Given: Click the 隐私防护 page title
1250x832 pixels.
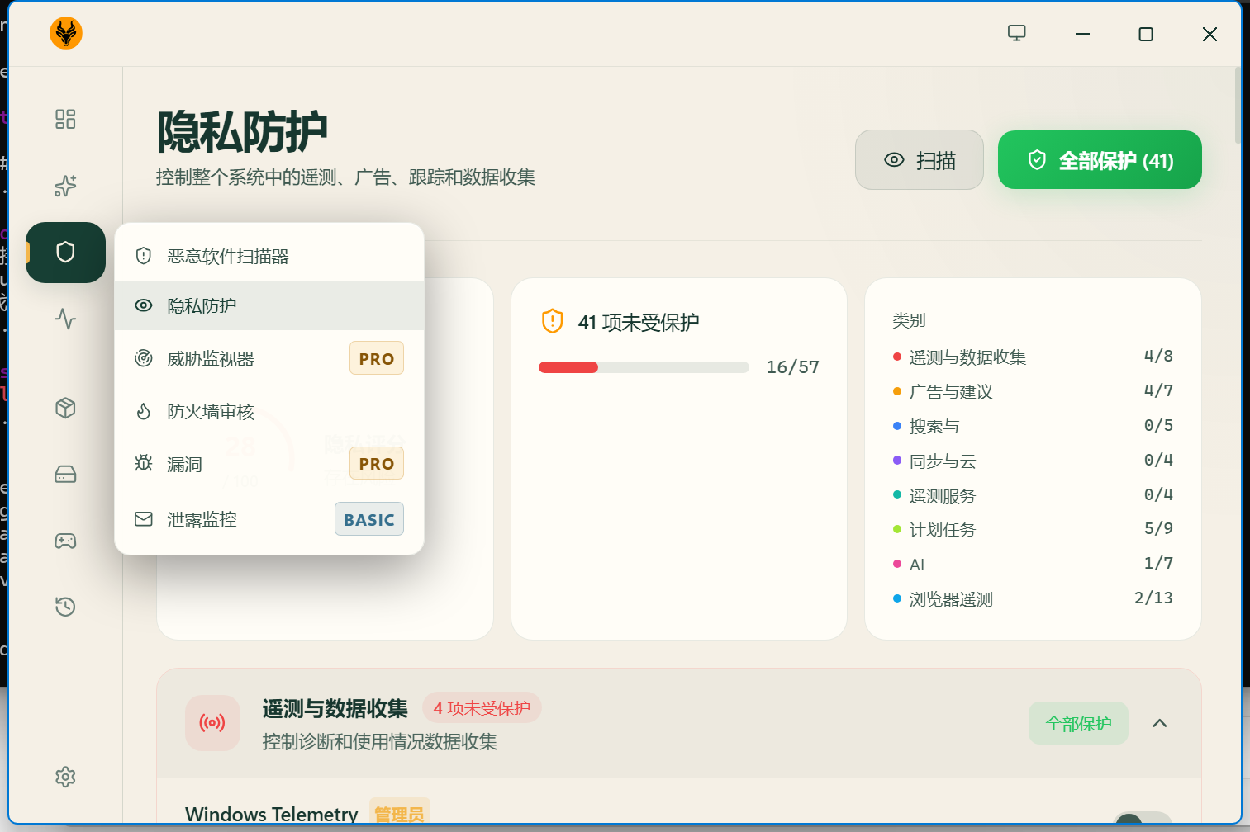Looking at the screenshot, I should click(242, 132).
